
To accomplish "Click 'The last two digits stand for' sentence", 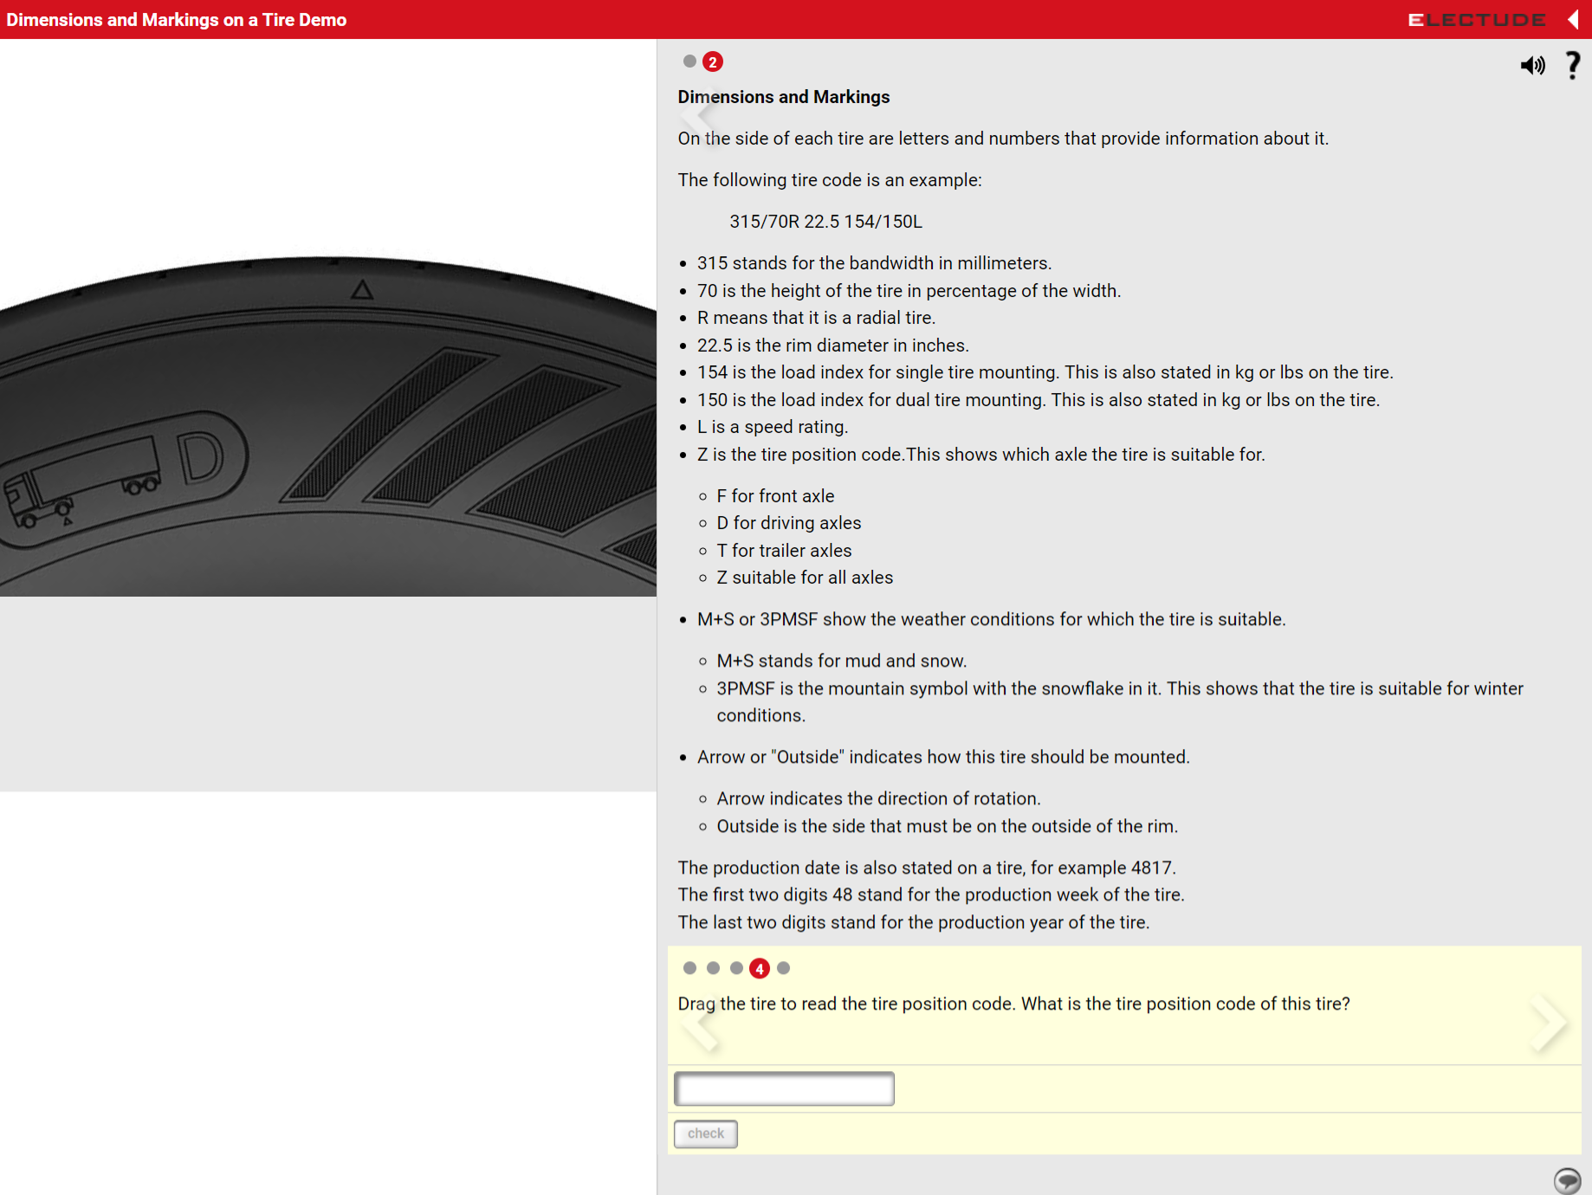I will click(x=914, y=922).
